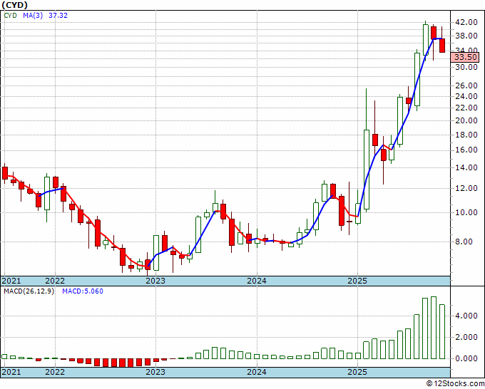Viewport: 485px width, 389px height.
Task: Click the 24.00 price axis label
Action: point(466,96)
